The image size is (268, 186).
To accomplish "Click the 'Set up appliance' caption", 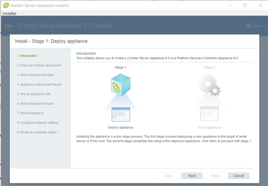I will (210, 128).
